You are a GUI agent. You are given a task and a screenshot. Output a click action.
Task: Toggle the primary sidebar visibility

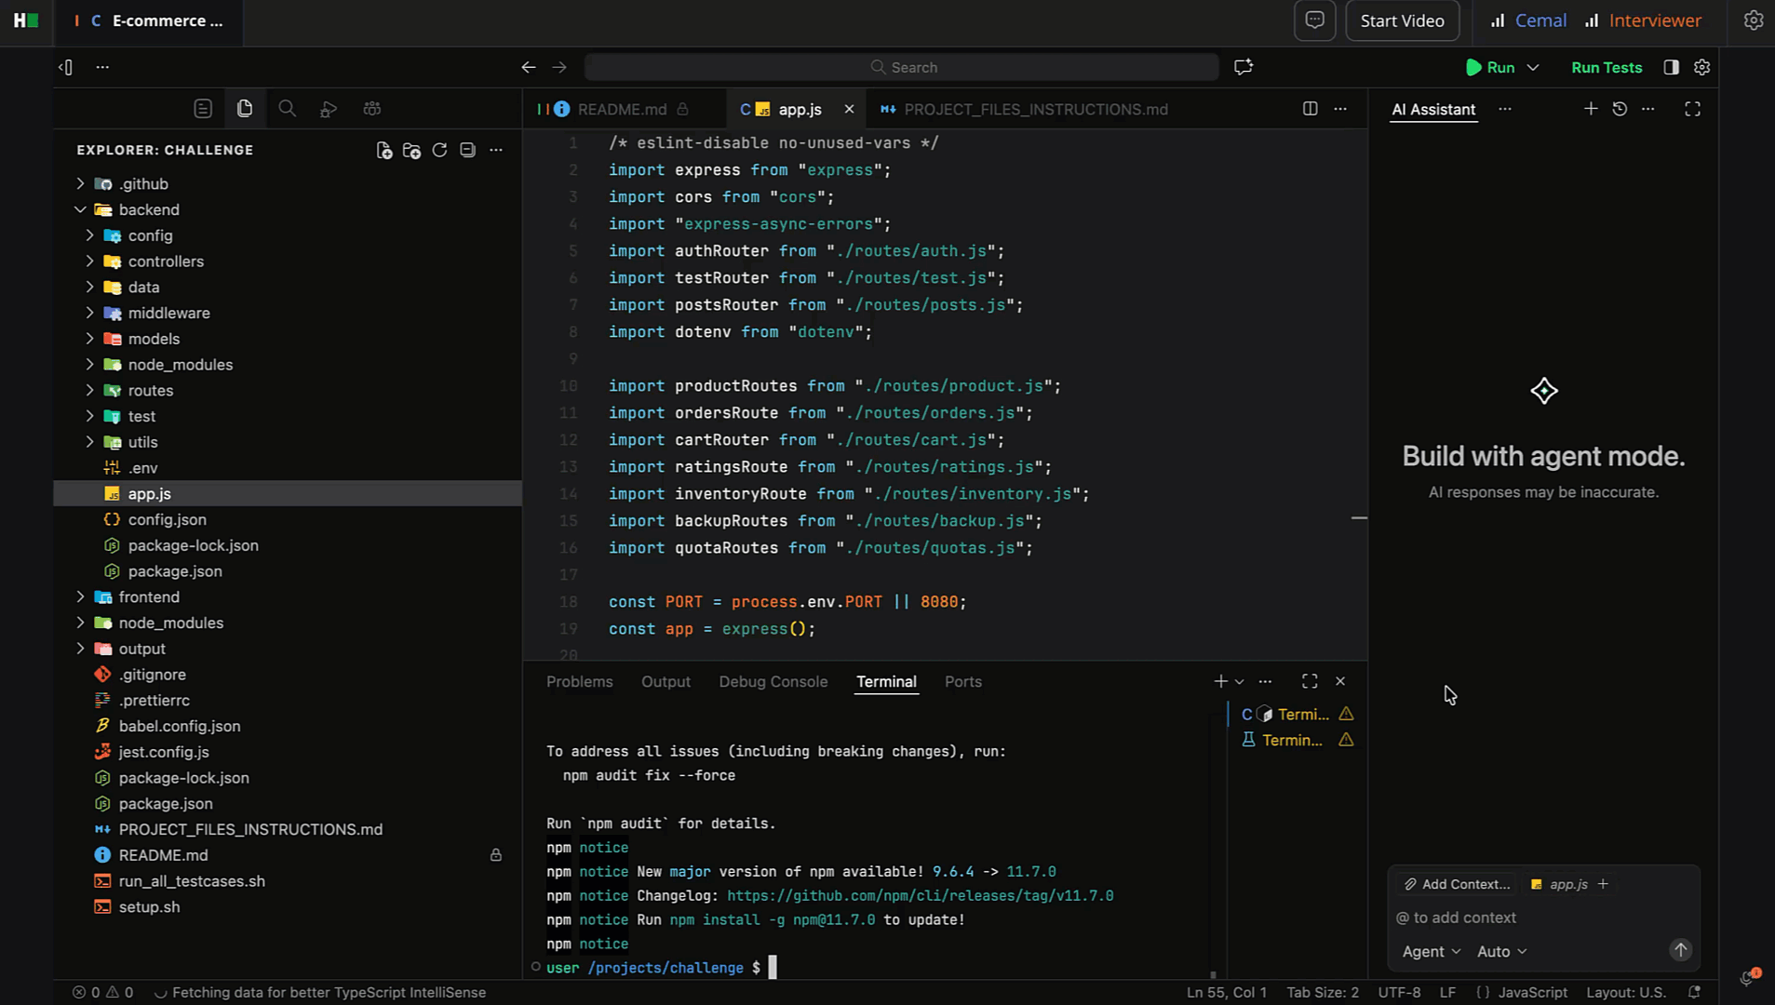click(64, 67)
